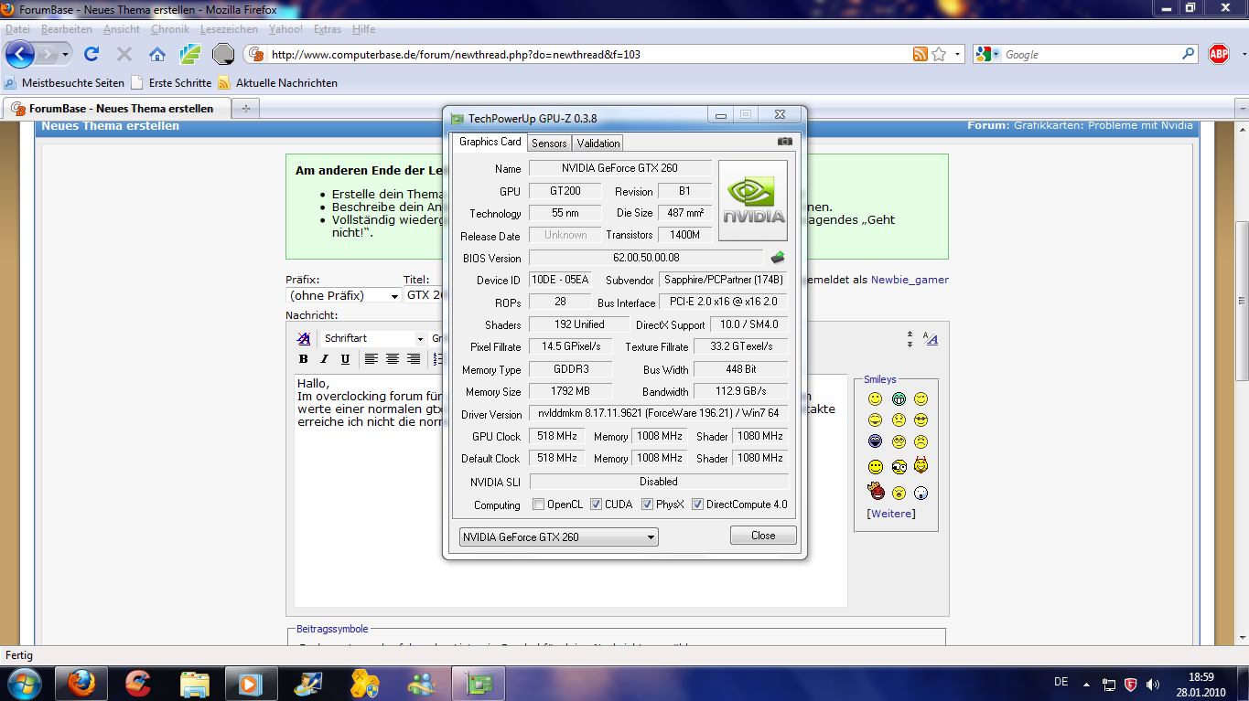The image size is (1249, 701).
Task: Click the DE language indicator in tray
Action: 1061,682
